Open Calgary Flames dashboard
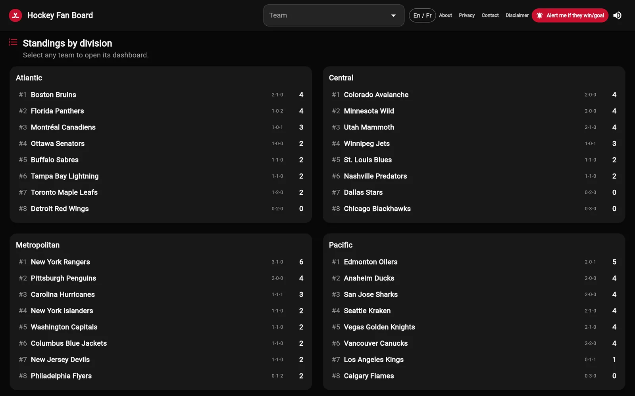This screenshot has width=635, height=396. pyautogui.click(x=474, y=375)
